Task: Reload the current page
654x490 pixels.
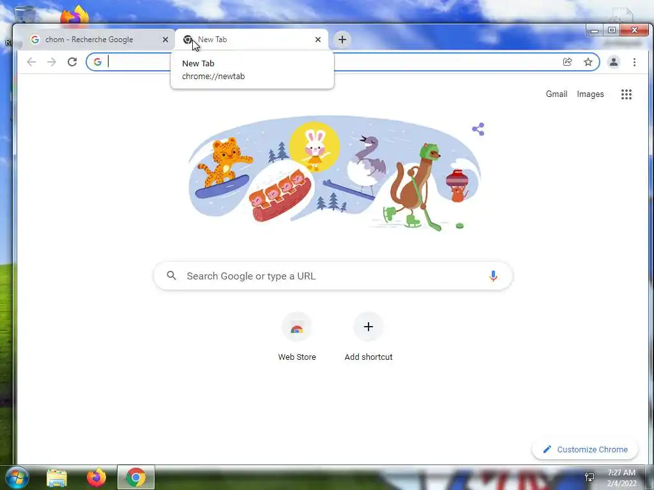Action: (x=72, y=62)
